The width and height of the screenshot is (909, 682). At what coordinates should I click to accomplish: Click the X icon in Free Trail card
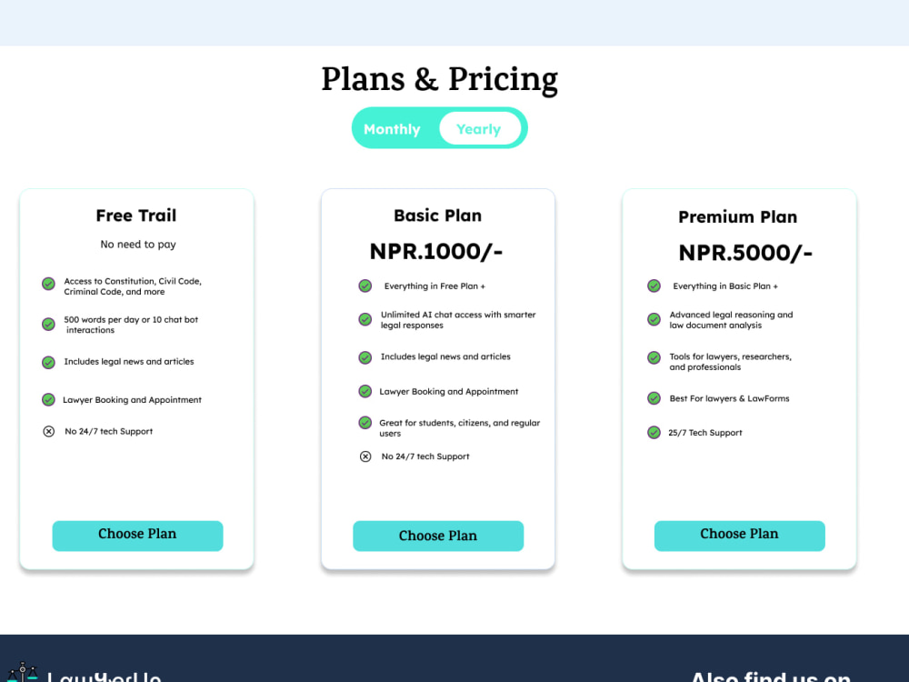[x=49, y=431]
